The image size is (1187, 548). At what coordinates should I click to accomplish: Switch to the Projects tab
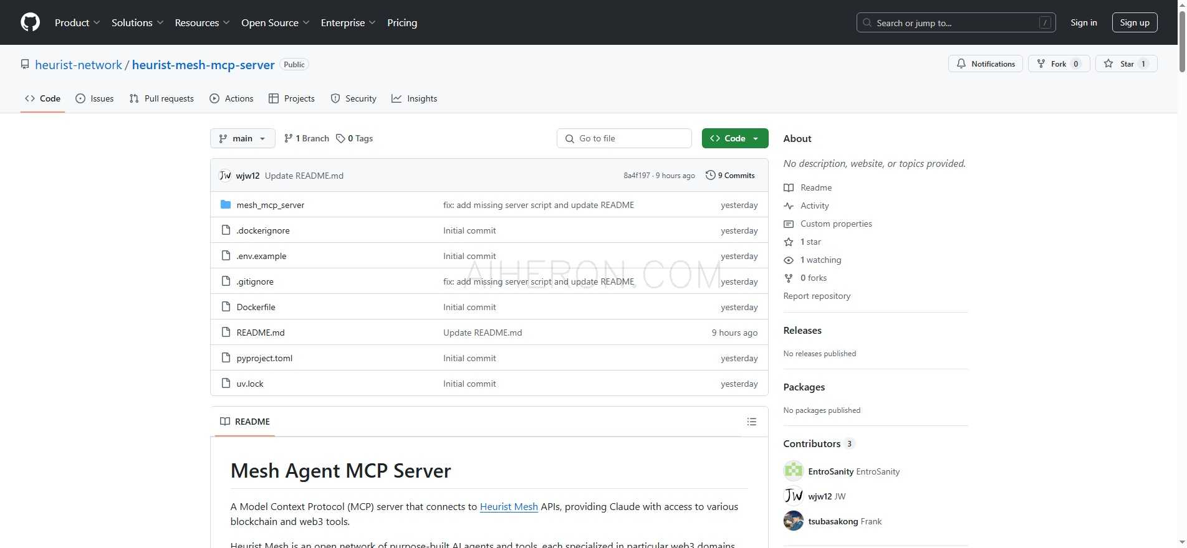(292, 98)
